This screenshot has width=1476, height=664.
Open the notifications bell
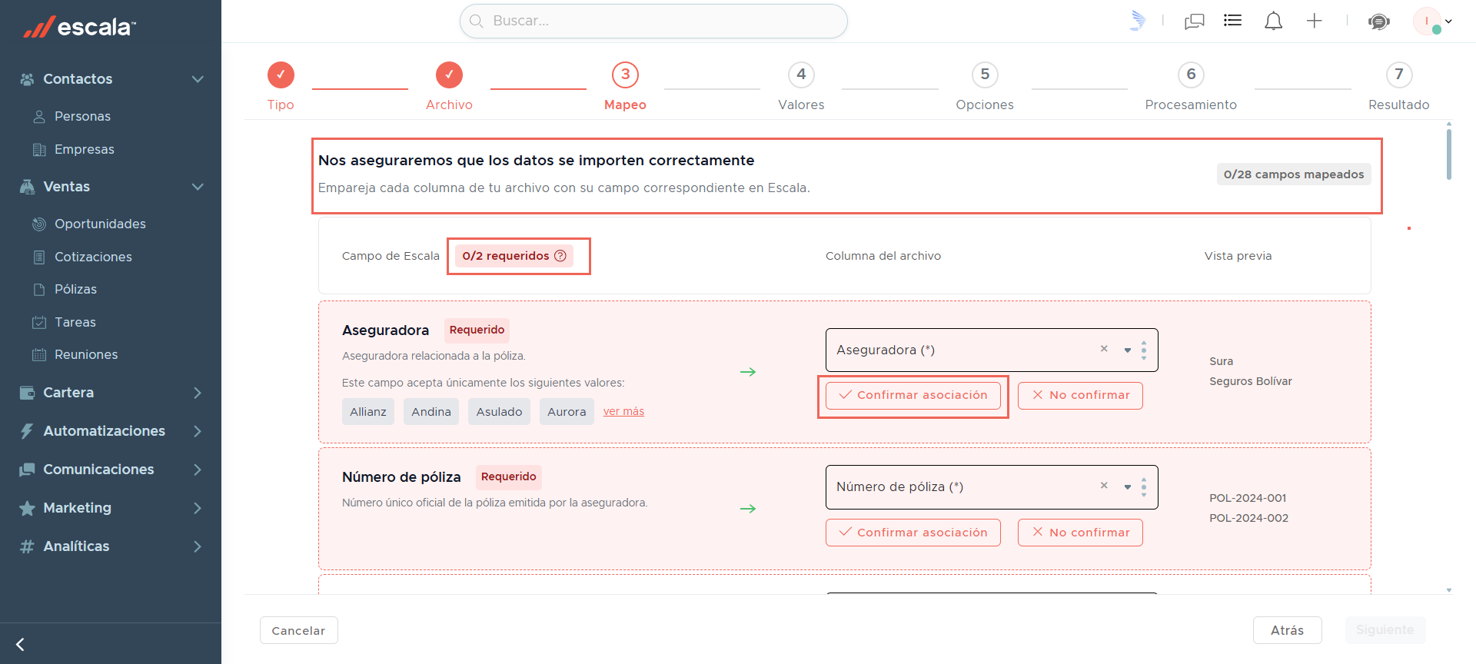(1274, 21)
